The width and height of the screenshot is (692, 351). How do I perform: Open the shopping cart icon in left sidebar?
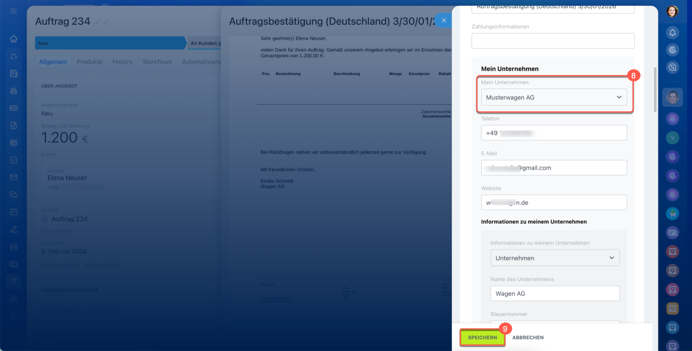tap(14, 316)
